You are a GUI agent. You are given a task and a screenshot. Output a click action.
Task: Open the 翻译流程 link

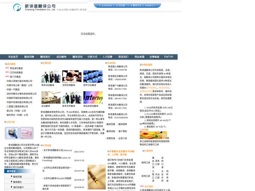[x=111, y=131]
